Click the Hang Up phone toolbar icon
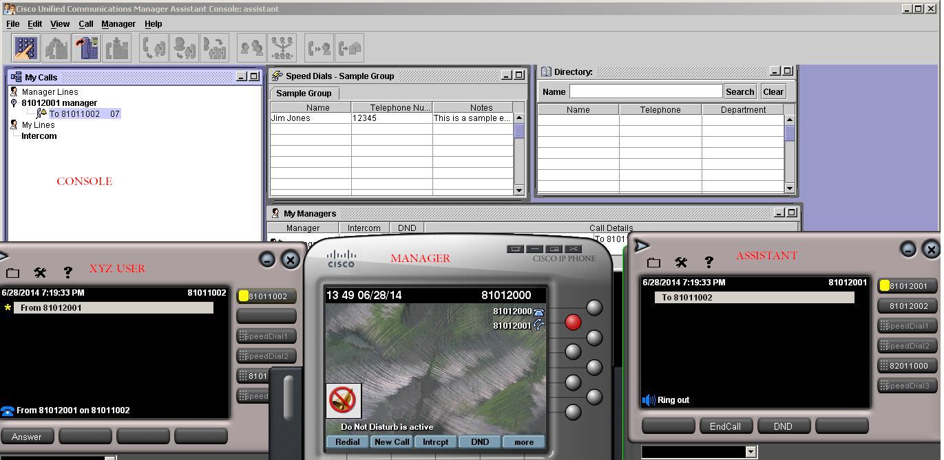944x460 pixels. tap(87, 48)
